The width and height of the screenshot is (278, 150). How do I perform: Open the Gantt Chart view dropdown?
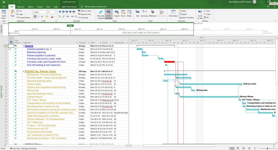click(4, 17)
